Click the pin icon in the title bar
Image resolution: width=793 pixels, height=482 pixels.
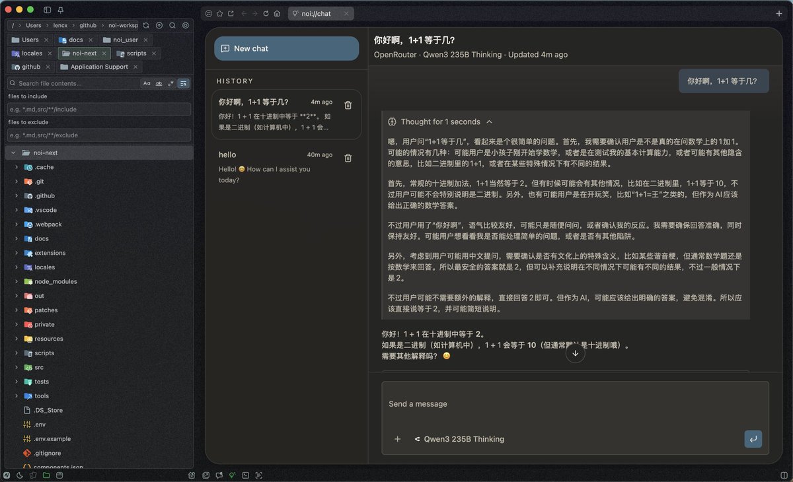61,10
